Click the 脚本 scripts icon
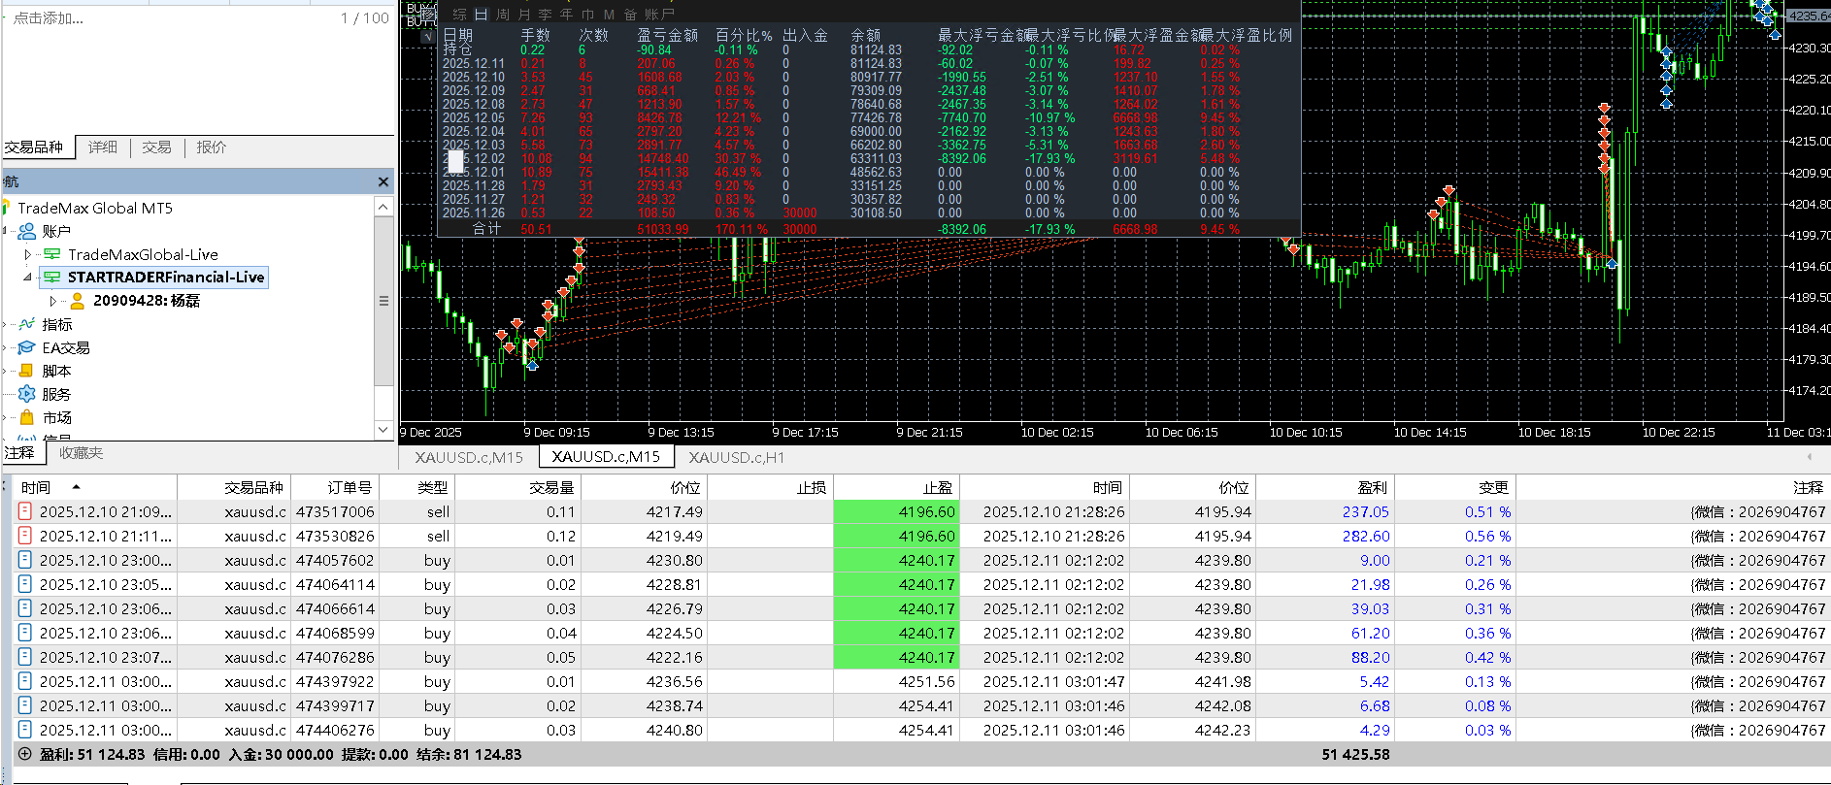This screenshot has width=1831, height=785. (x=27, y=371)
